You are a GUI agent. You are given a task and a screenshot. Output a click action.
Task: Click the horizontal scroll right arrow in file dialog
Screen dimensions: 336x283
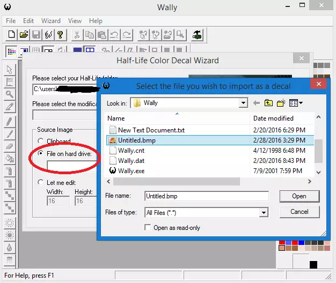309,182
